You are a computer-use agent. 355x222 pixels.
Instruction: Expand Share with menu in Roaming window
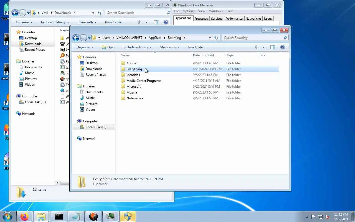[x=170, y=47]
